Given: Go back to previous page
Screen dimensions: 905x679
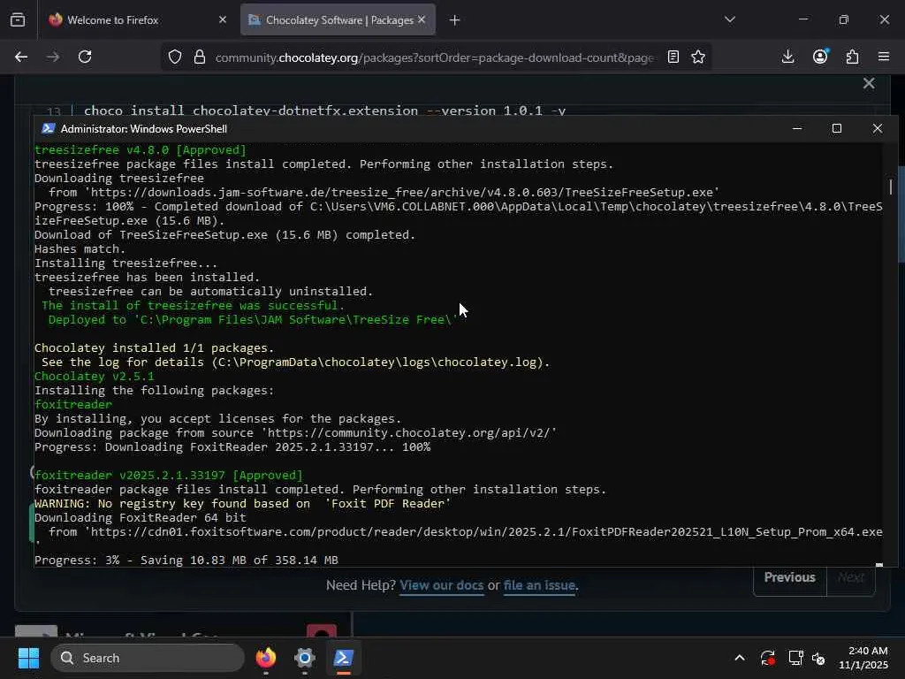Looking at the screenshot, I should pos(21,57).
